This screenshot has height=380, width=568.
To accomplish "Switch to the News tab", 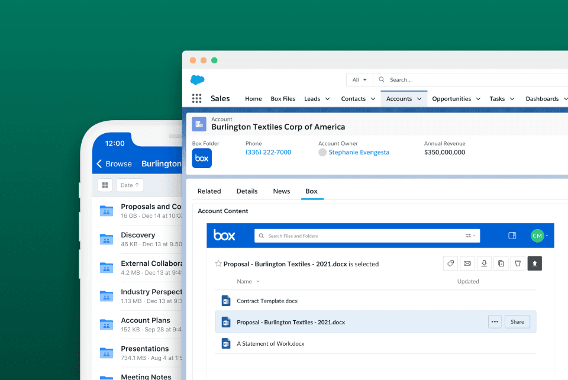I will click(x=282, y=191).
